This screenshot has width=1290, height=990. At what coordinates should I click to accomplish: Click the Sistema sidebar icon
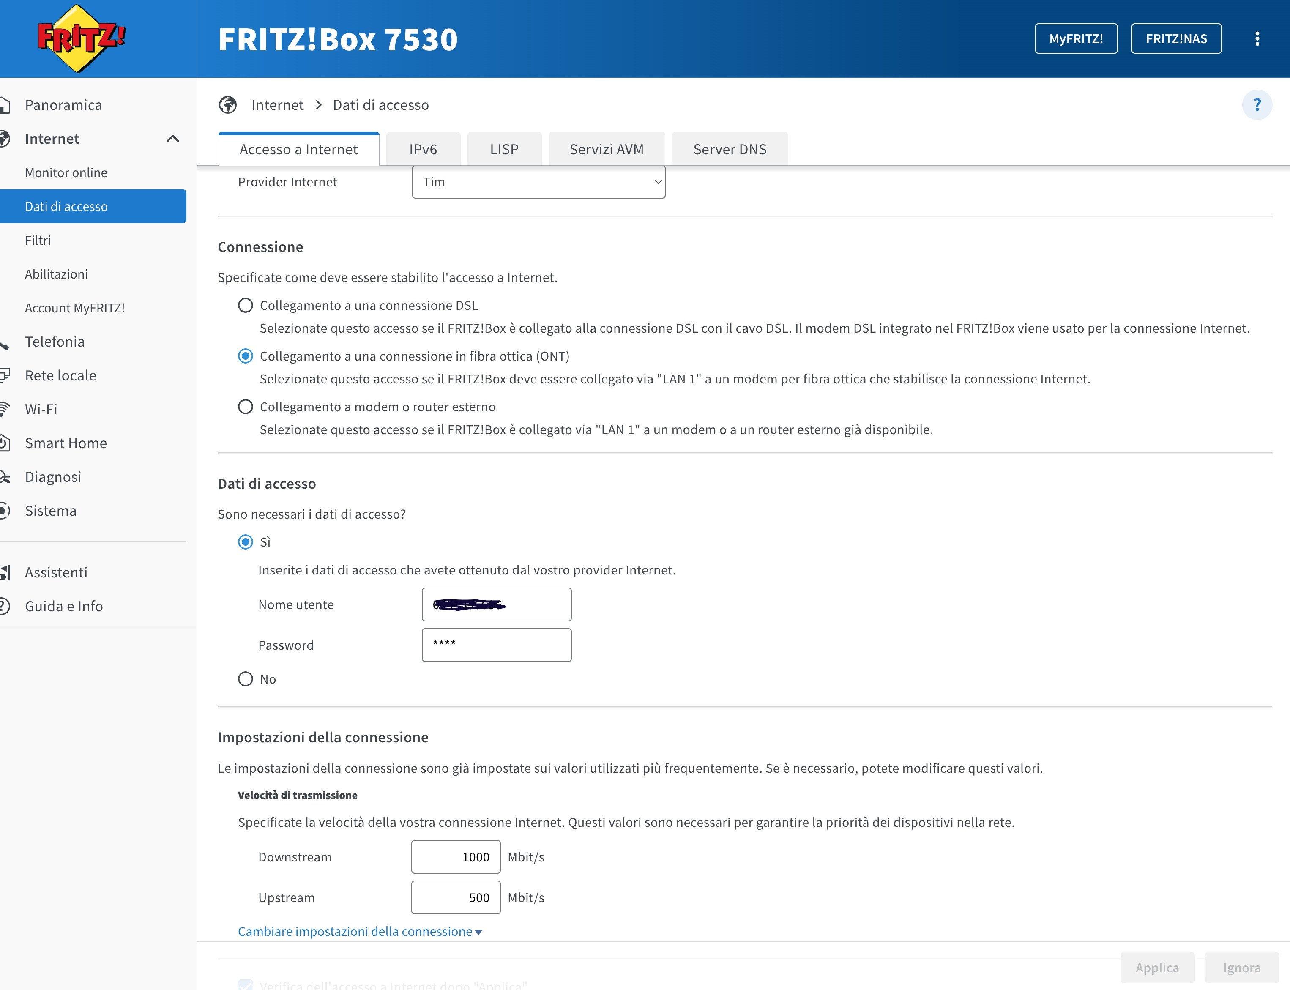point(5,510)
